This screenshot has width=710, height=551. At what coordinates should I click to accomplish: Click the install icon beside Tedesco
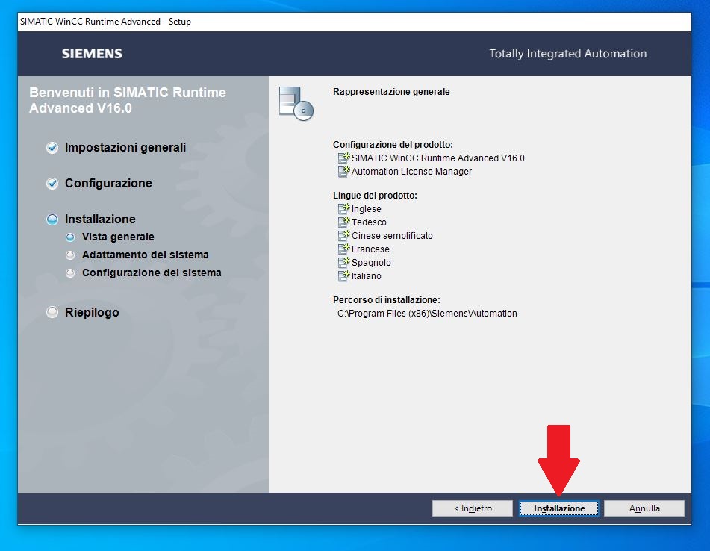pos(344,222)
